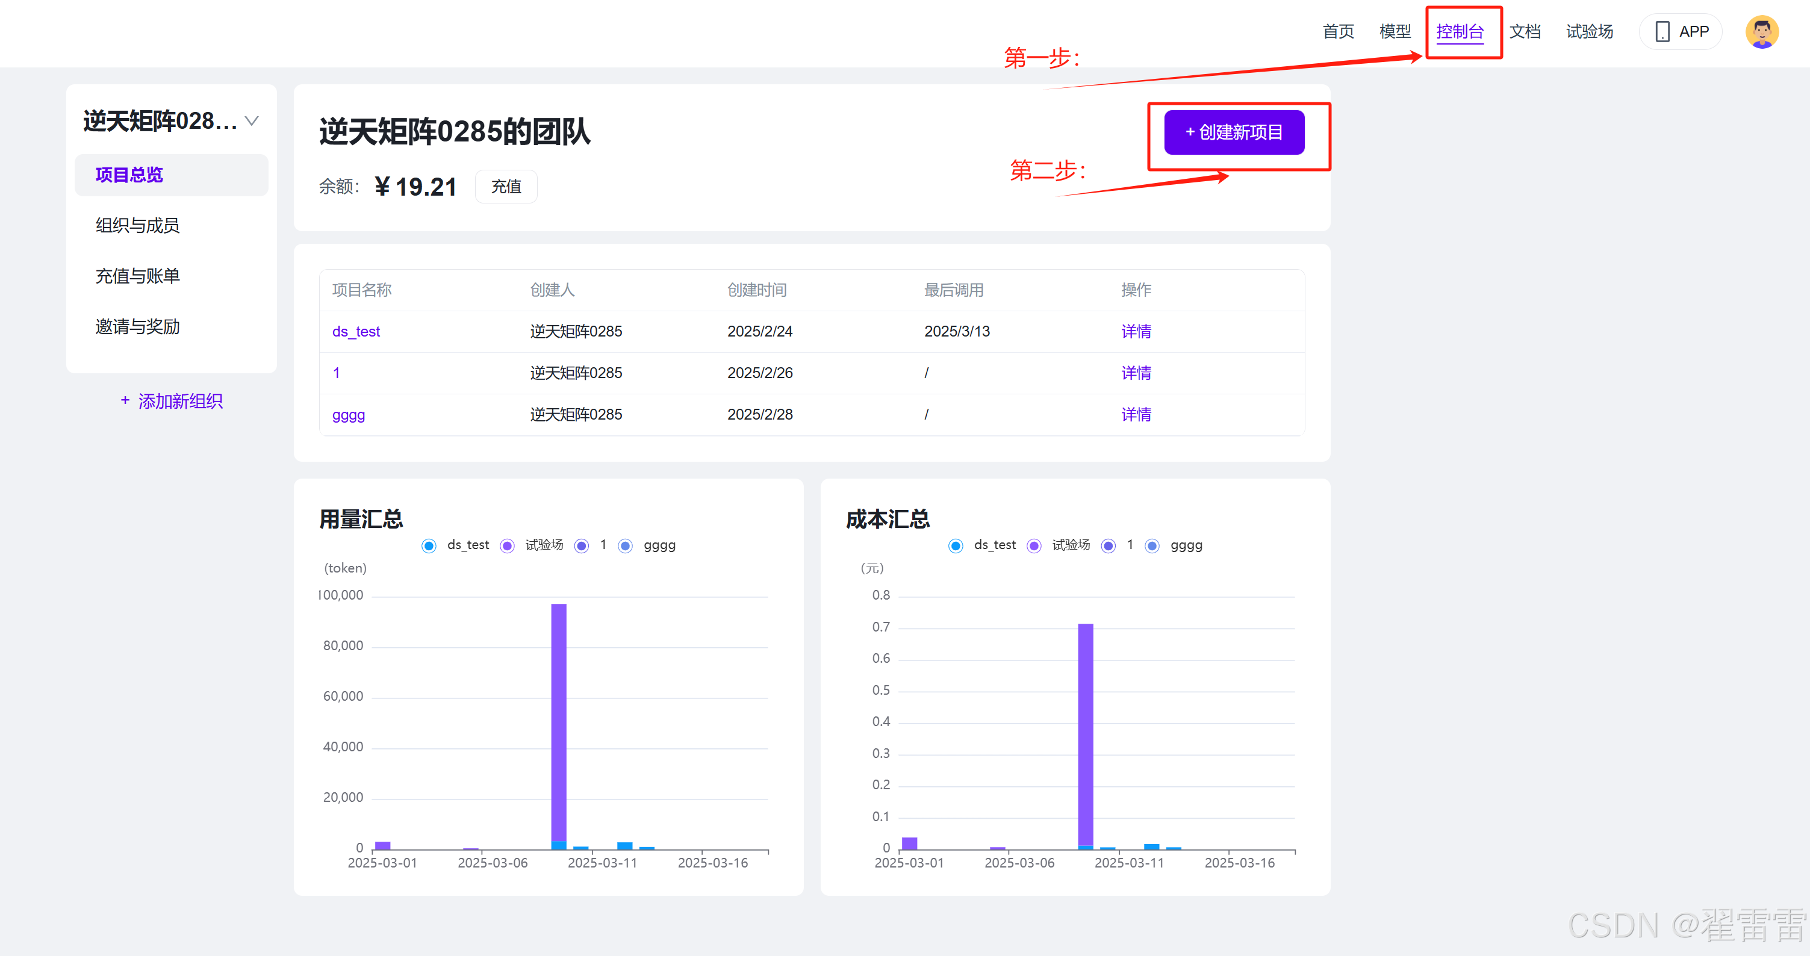Image resolution: width=1810 pixels, height=956 pixels.
Task: Click + 添加新组织 link
Action: pos(172,401)
